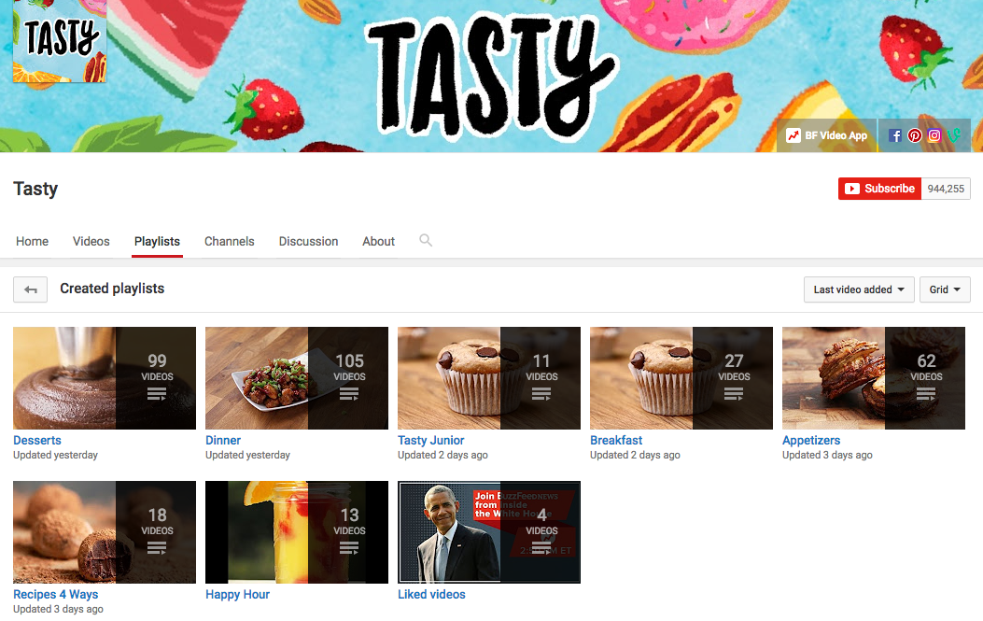Click the Appetizers title link
983x621 pixels.
pos(811,441)
